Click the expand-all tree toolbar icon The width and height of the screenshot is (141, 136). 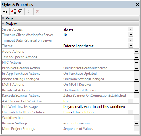[x=14, y=11]
